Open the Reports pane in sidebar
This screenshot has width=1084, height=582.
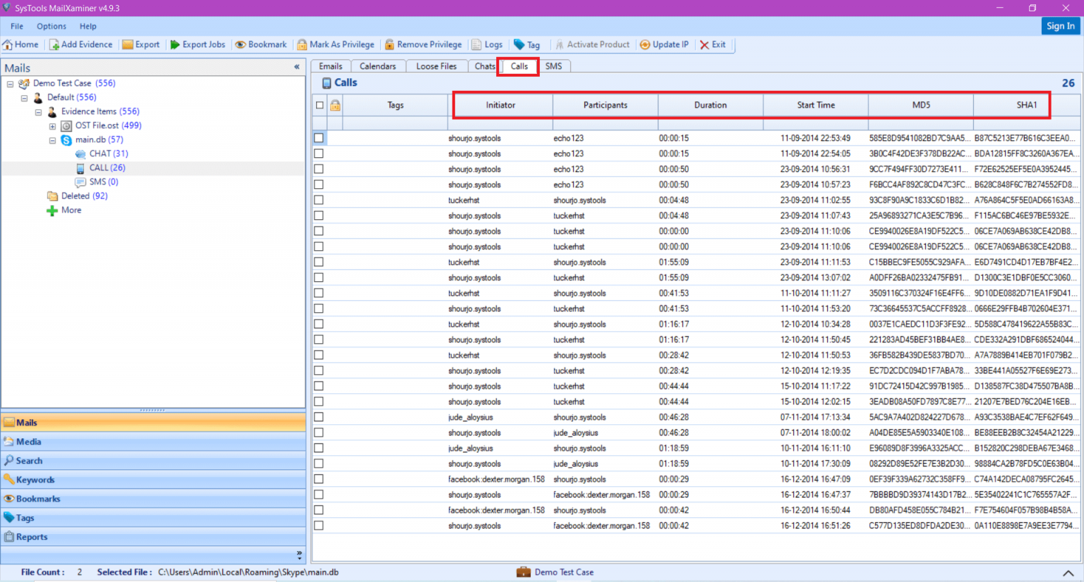point(153,537)
